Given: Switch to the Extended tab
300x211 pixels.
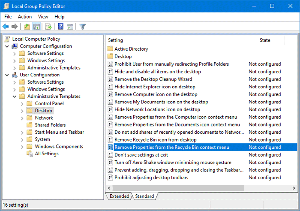Looking at the screenshot, I should 120,196.
